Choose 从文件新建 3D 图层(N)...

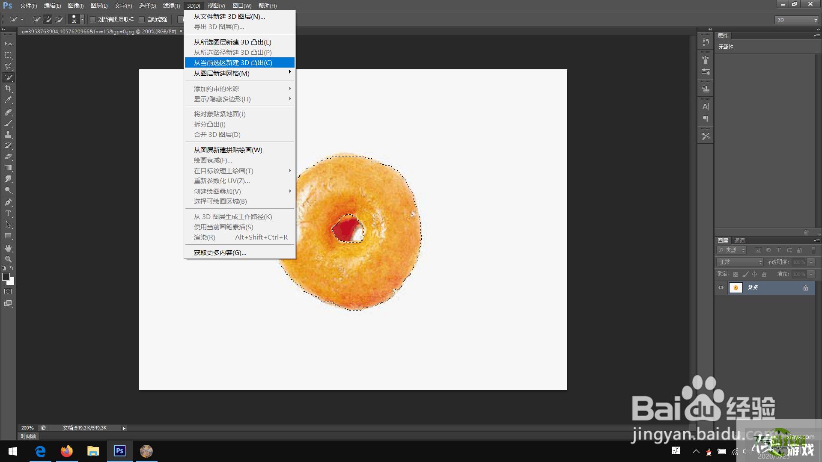[x=239, y=16]
